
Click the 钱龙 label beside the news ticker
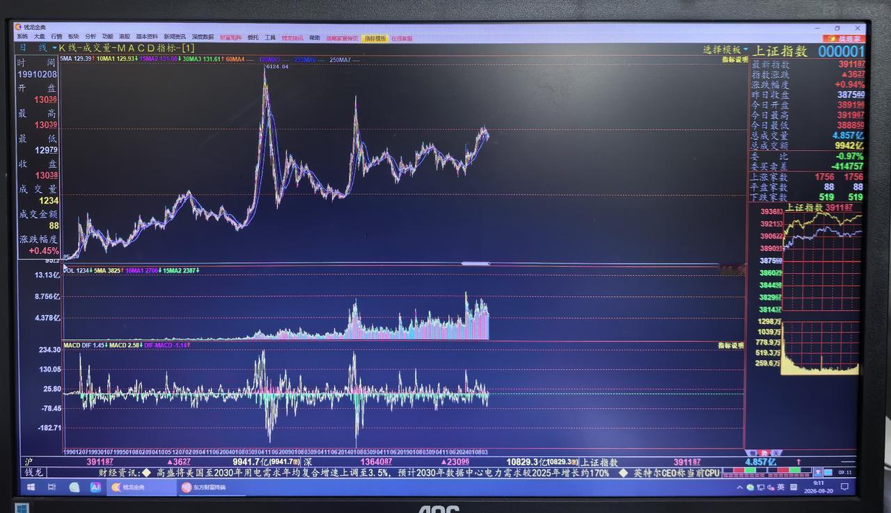[x=34, y=473]
